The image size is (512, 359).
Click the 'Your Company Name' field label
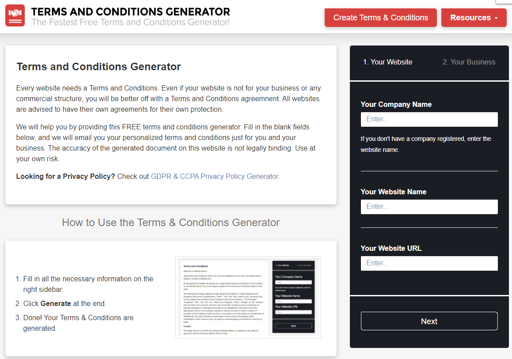(x=396, y=104)
